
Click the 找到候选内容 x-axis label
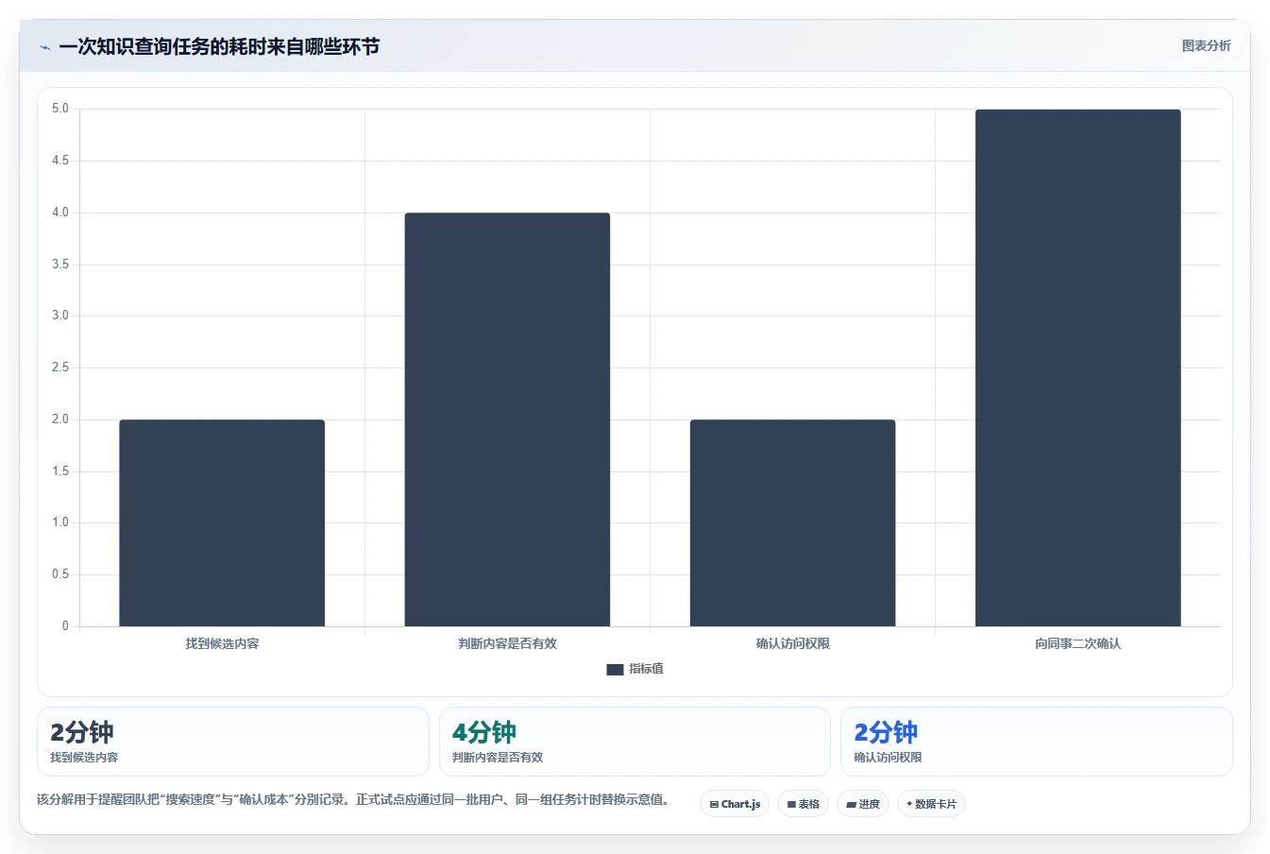pos(222,643)
